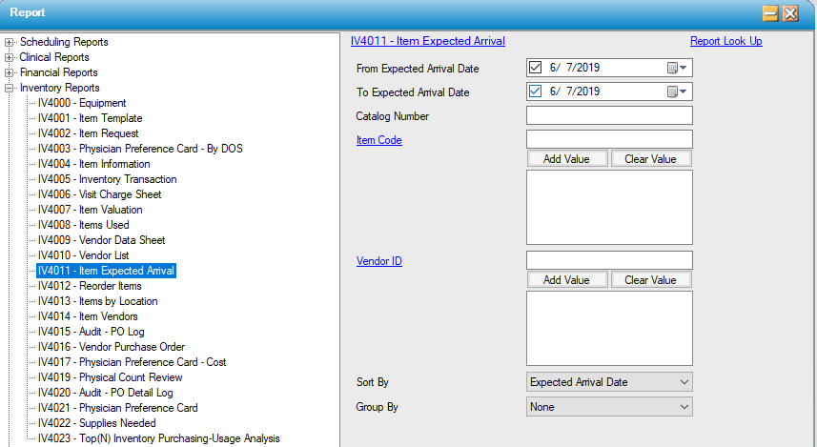
Task: Open the From Expected Arrival Date calendar picker
Action: pyautogui.click(x=677, y=69)
